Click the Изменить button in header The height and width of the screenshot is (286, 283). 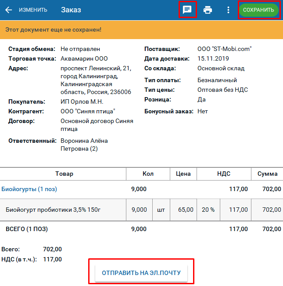(33, 10)
